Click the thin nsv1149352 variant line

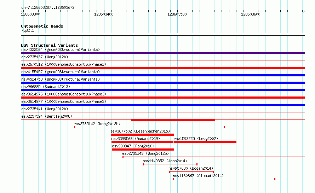pos(170,164)
